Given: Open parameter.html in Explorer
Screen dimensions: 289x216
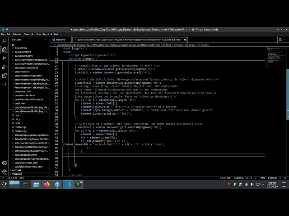Looking at the screenshot, I should point(23,52).
